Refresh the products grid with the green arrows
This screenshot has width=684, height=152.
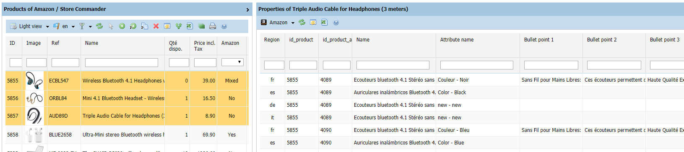99,26
